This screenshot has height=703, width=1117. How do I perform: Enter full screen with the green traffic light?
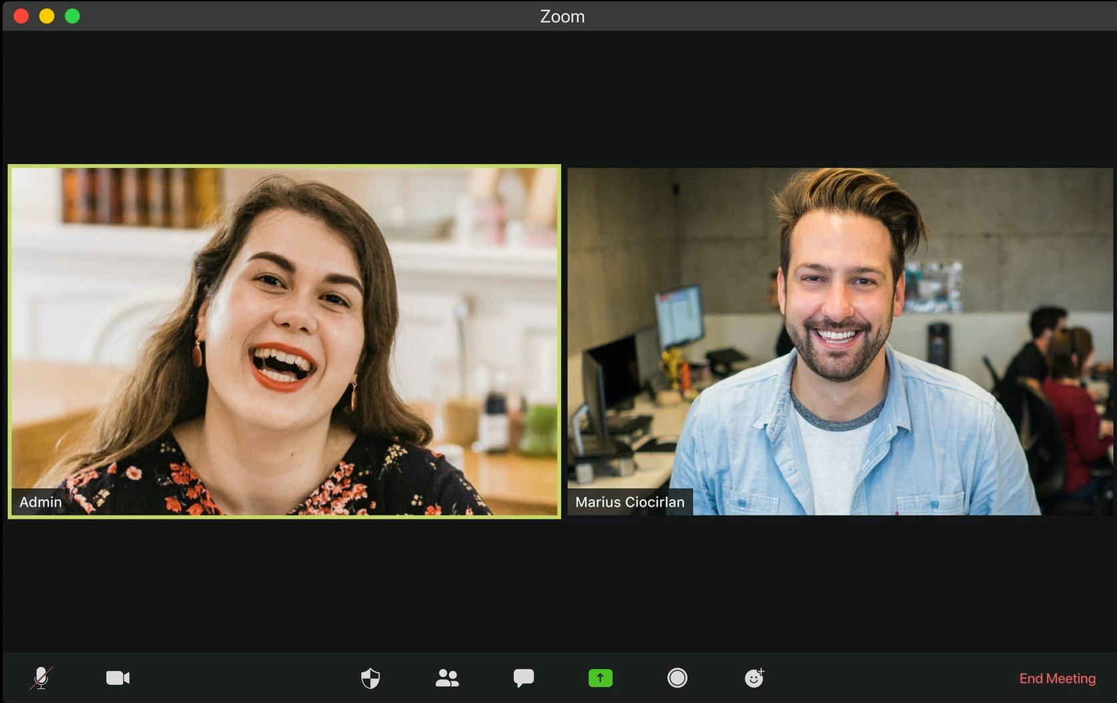pos(72,15)
